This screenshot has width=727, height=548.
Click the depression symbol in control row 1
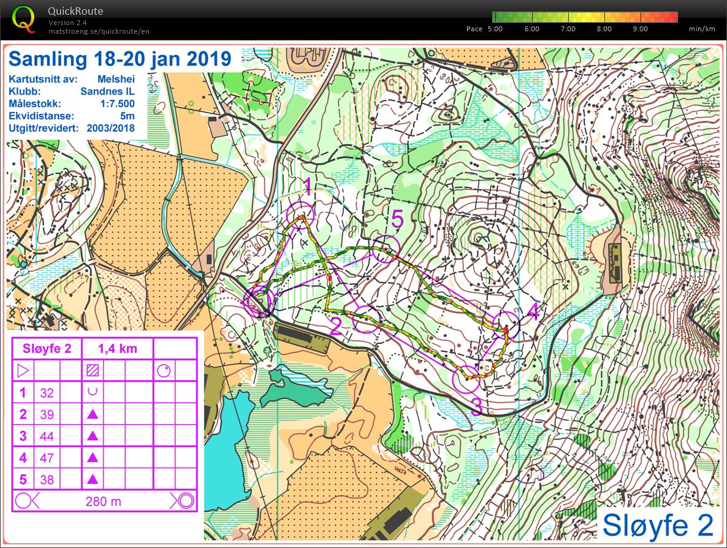click(x=93, y=392)
